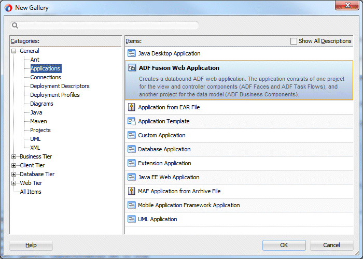
Task: Select the Ant category
Action: 35,60
